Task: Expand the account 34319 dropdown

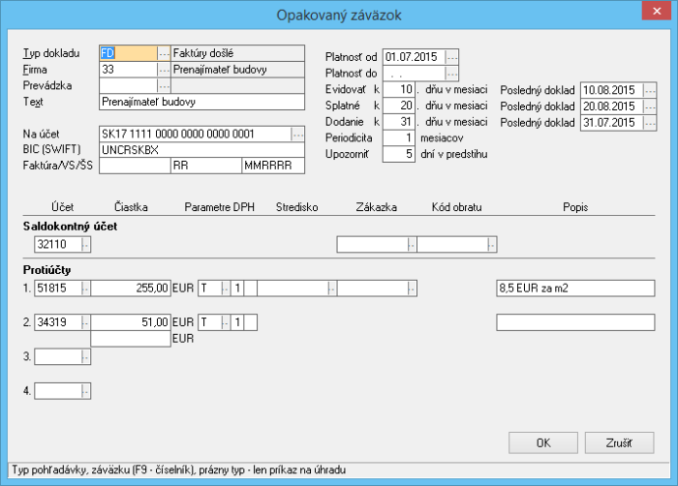Action: click(86, 321)
